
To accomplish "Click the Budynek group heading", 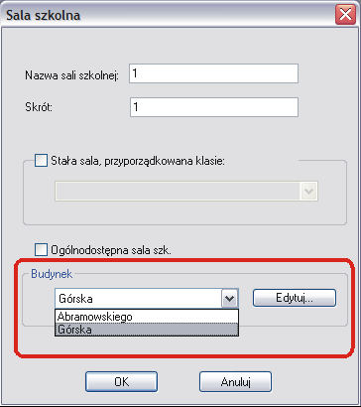I will 52,274.
